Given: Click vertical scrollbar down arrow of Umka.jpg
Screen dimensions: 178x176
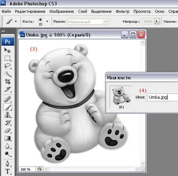Looking at the screenshot, I should click(x=143, y=163).
